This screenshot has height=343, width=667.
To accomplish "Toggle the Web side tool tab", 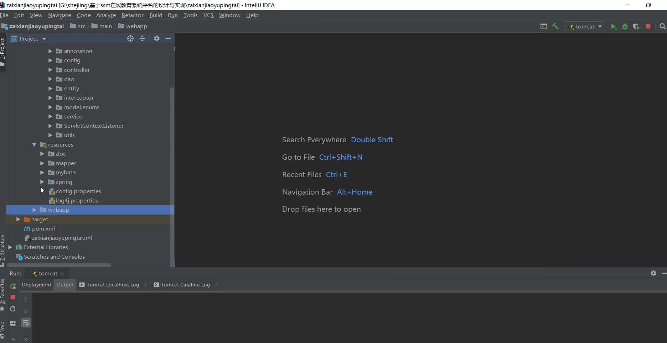I will [2, 329].
